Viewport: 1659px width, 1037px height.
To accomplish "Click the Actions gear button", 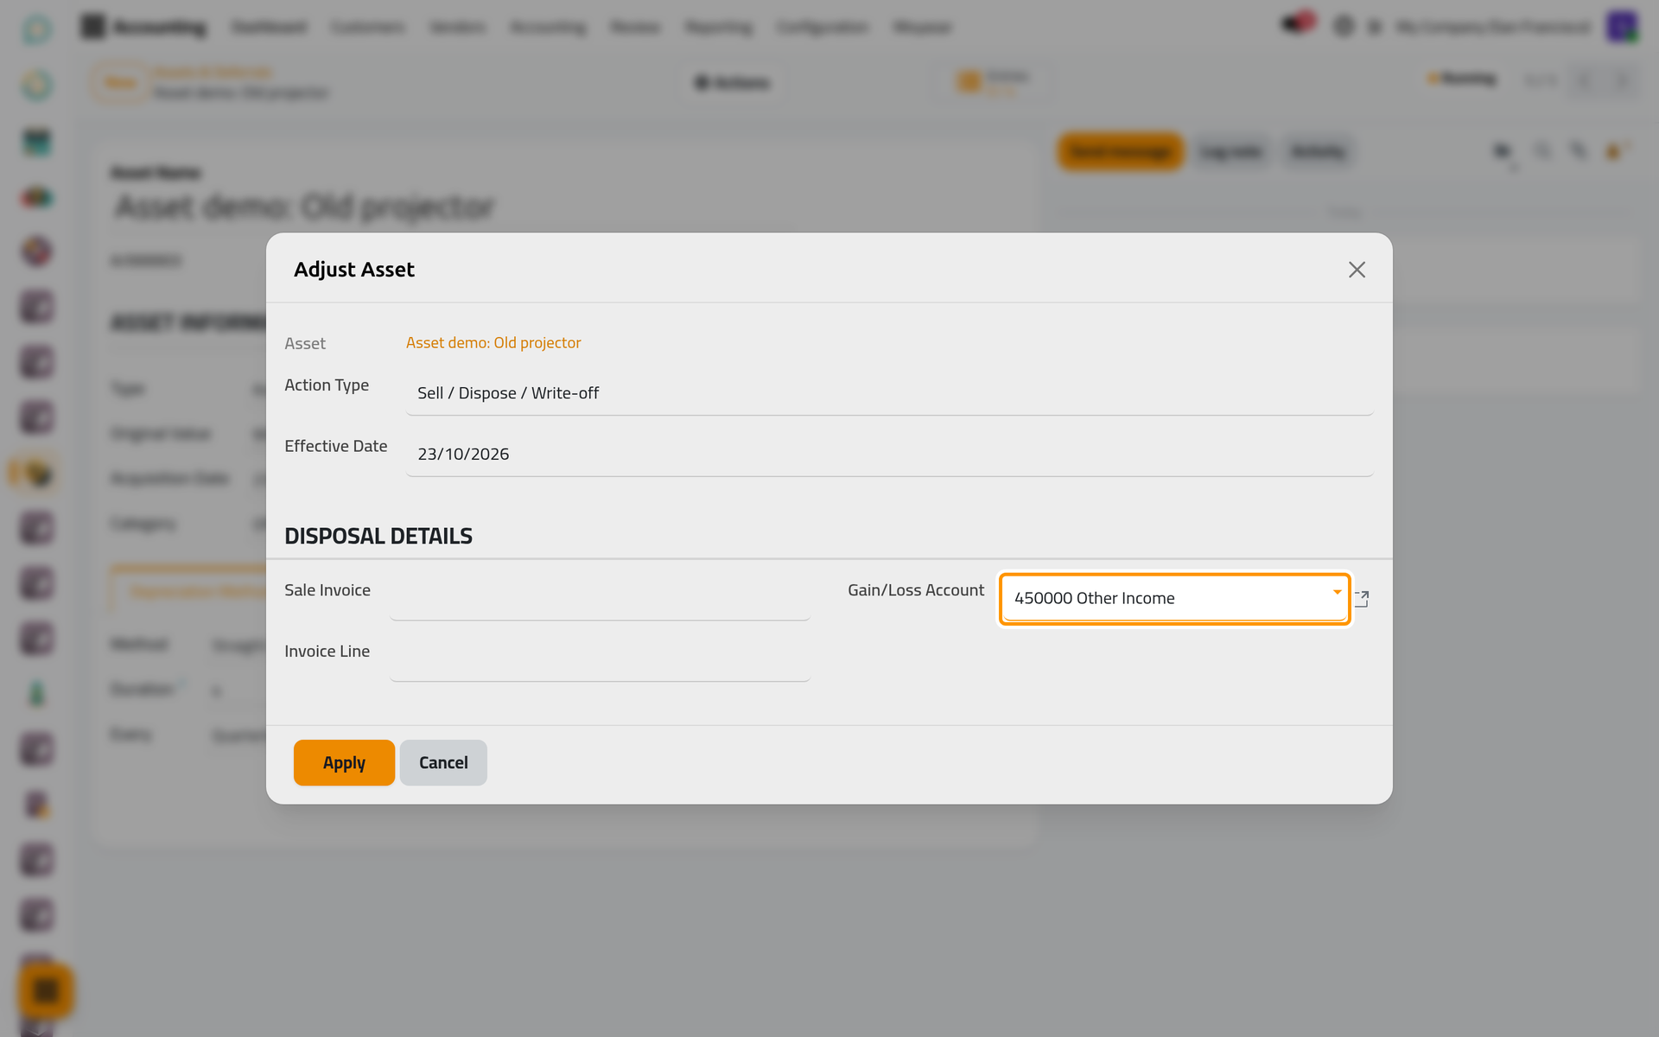I will [733, 83].
